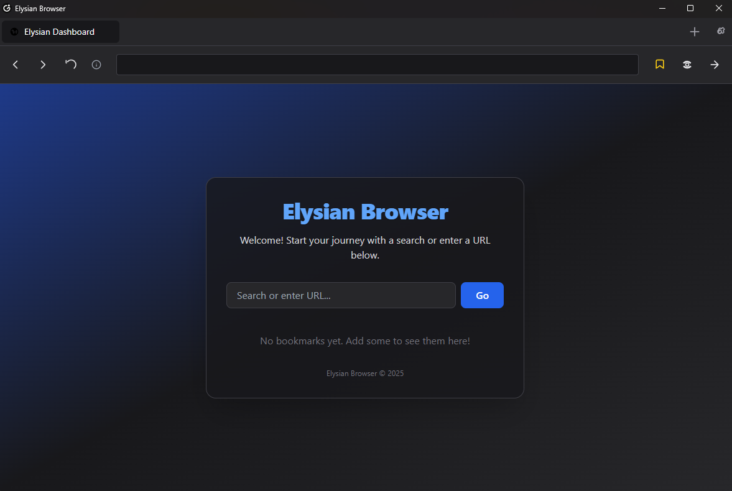Viewport: 732px width, 491px height.
Task: View page information with the info icon
Action: pyautogui.click(x=96, y=64)
